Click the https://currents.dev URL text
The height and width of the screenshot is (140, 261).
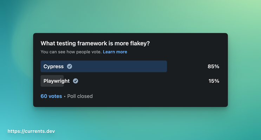point(31,131)
